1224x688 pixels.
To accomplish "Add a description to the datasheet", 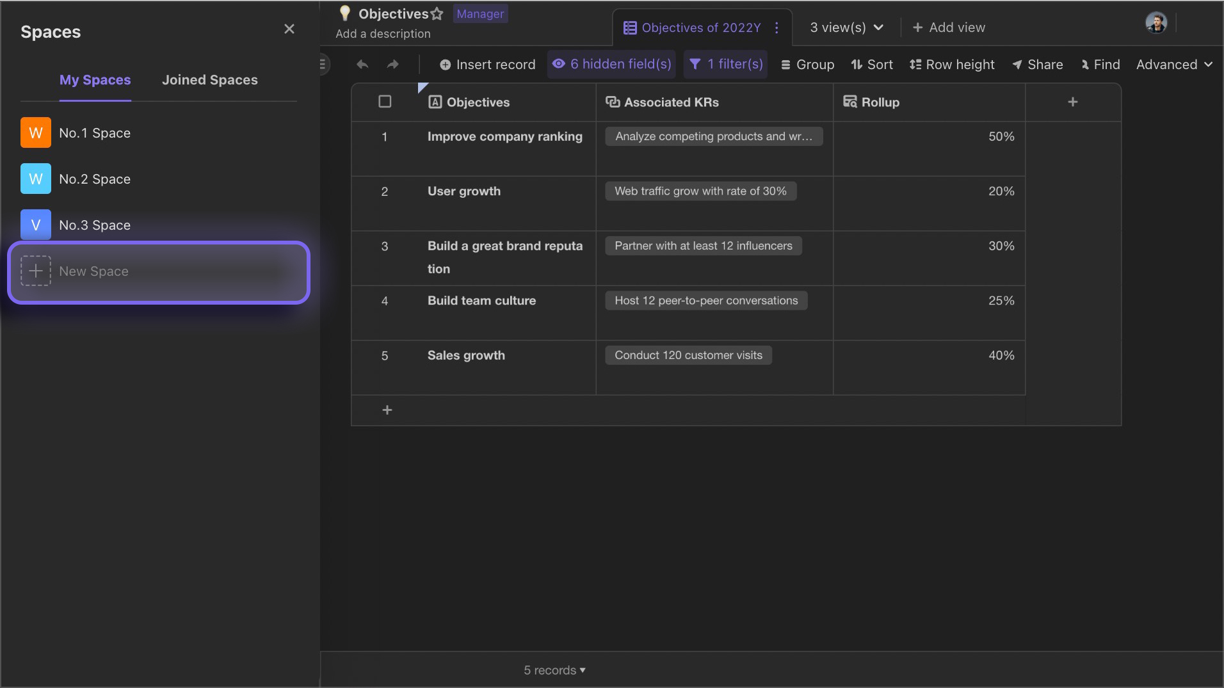I will point(383,34).
